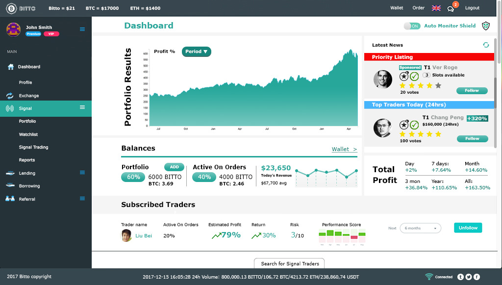The width and height of the screenshot is (502, 285).
Task: Toggle the Auto Monitor Shield switch
Action: (412, 26)
